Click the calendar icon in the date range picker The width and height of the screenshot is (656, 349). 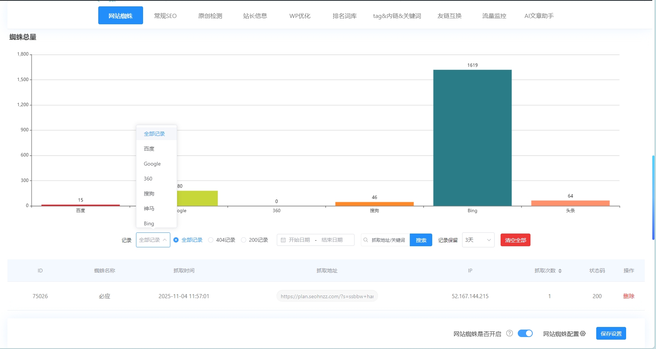click(283, 240)
